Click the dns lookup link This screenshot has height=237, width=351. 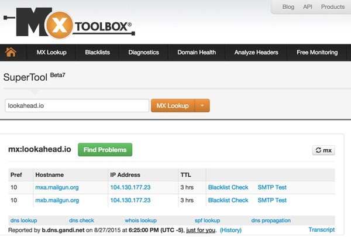click(x=23, y=221)
